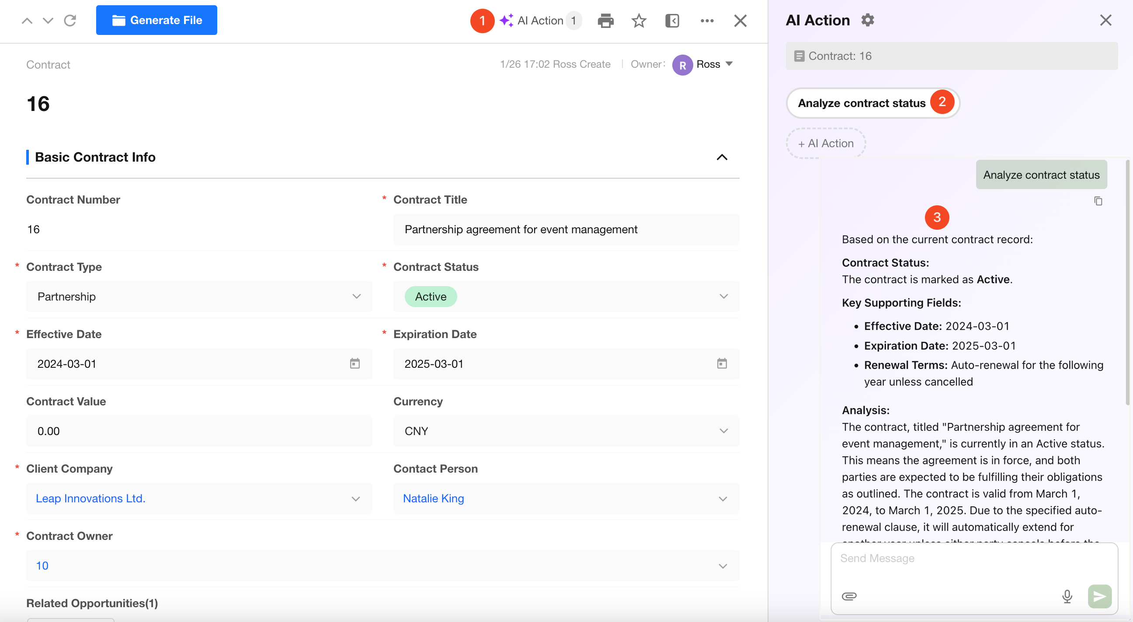Open the more options ellipsis menu
Image resolution: width=1133 pixels, height=622 pixels.
[707, 21]
